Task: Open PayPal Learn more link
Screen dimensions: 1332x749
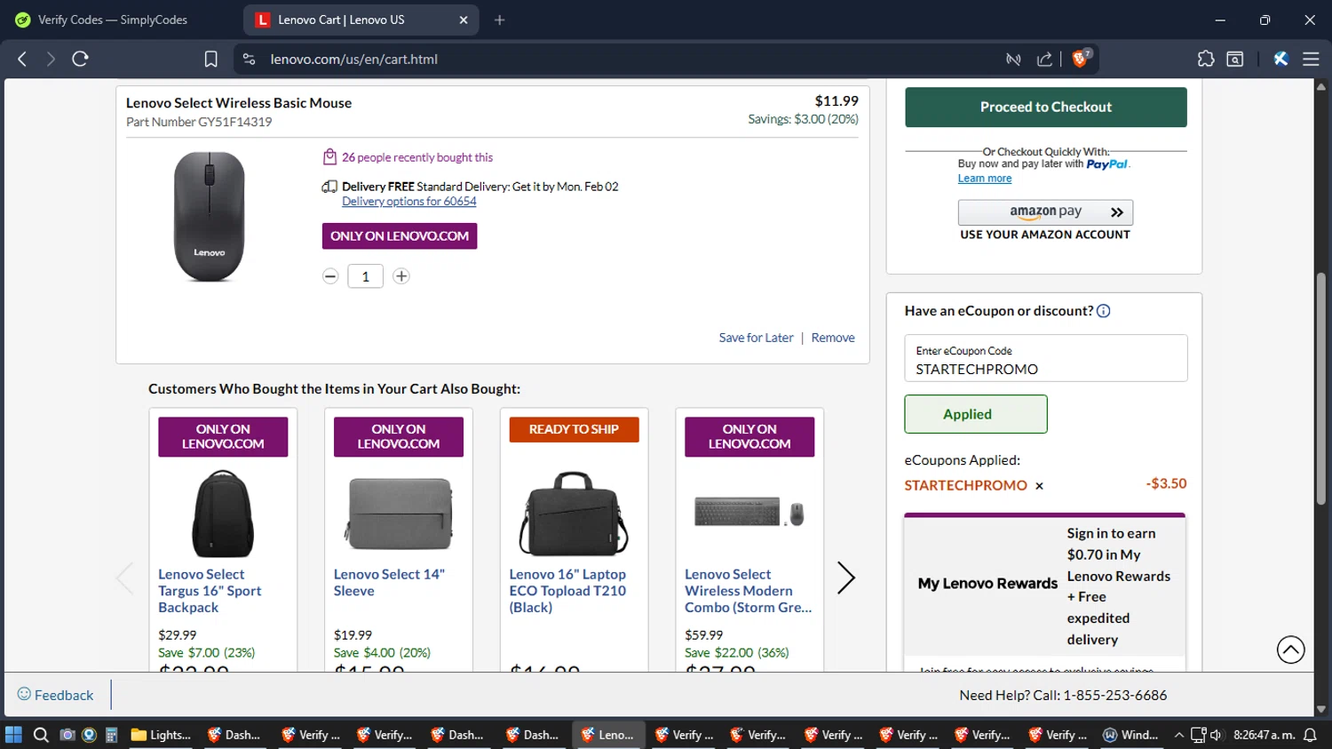Action: pos(984,179)
